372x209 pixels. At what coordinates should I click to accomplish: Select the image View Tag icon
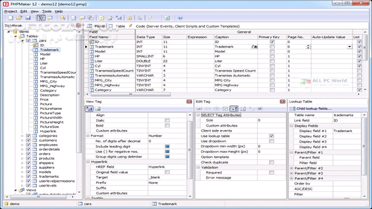(97, 109)
